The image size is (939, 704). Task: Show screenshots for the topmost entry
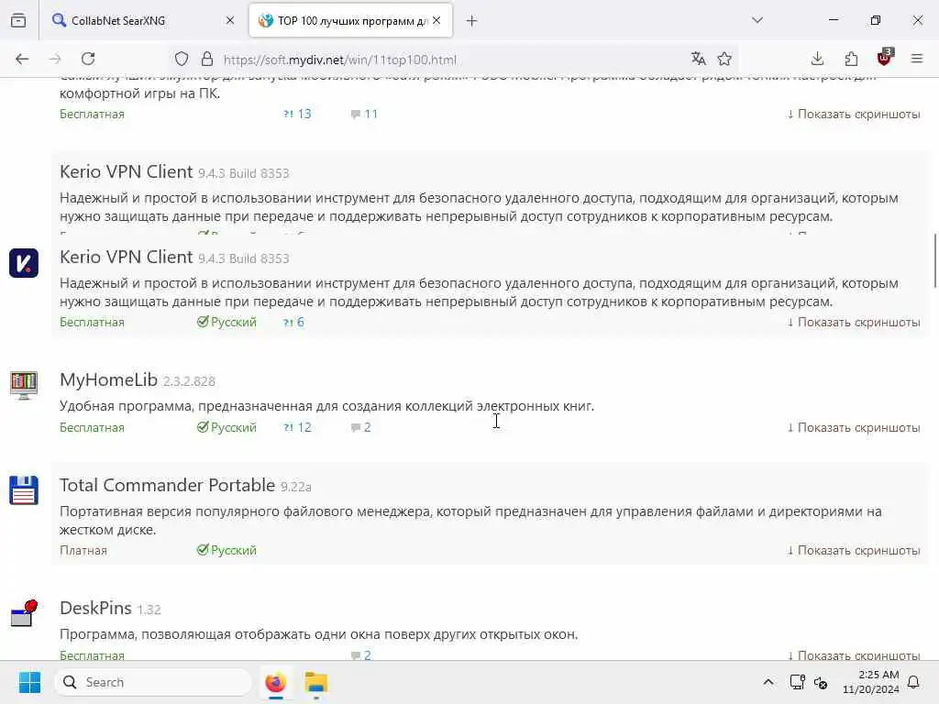tap(854, 114)
